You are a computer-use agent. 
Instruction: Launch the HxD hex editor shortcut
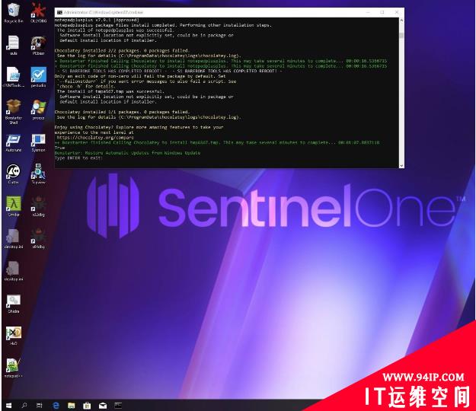14,336
